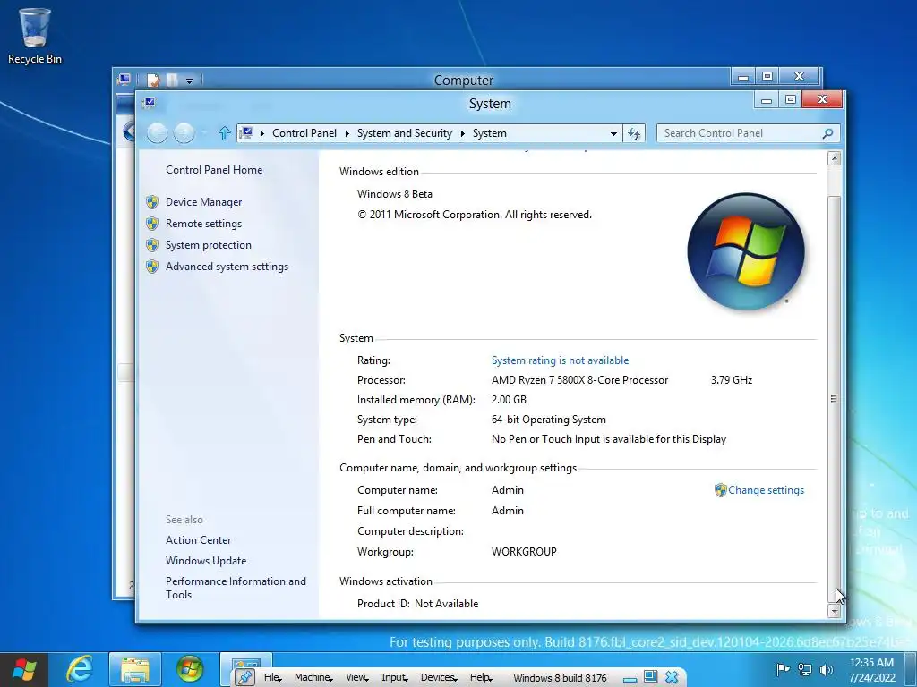Click VM toolbar close X icon
This screenshot has width=917, height=687.
(x=672, y=677)
